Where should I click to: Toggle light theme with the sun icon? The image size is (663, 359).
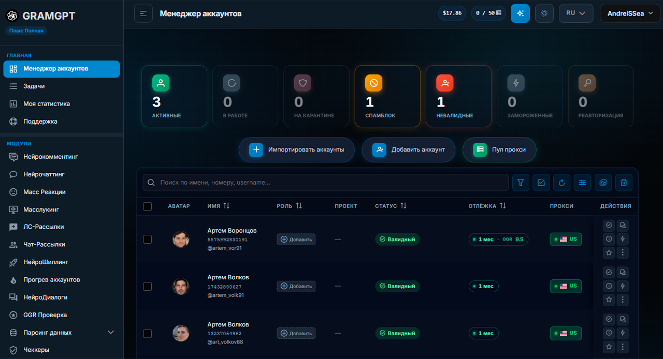pyautogui.click(x=544, y=13)
